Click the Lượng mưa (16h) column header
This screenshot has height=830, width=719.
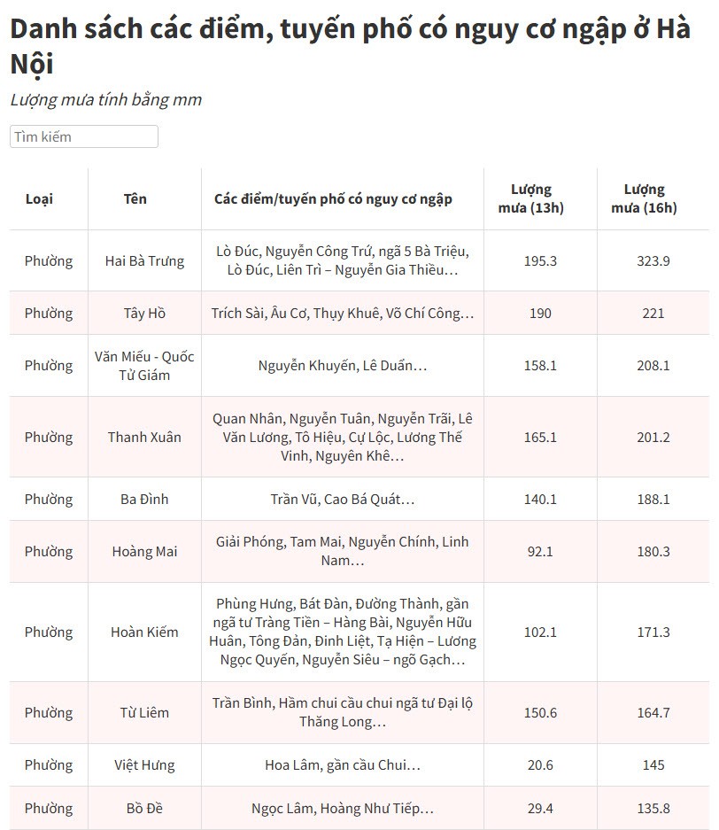pos(643,198)
